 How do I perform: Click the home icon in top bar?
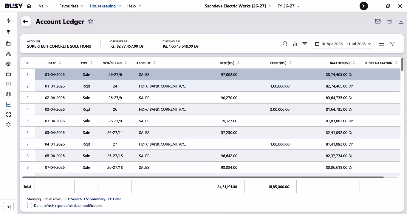tap(29, 6)
